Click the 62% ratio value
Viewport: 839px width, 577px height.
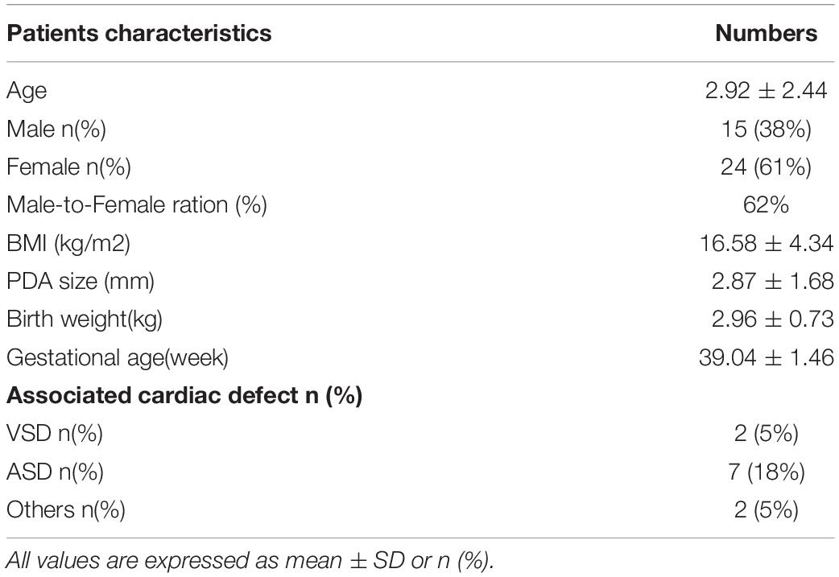[766, 205]
